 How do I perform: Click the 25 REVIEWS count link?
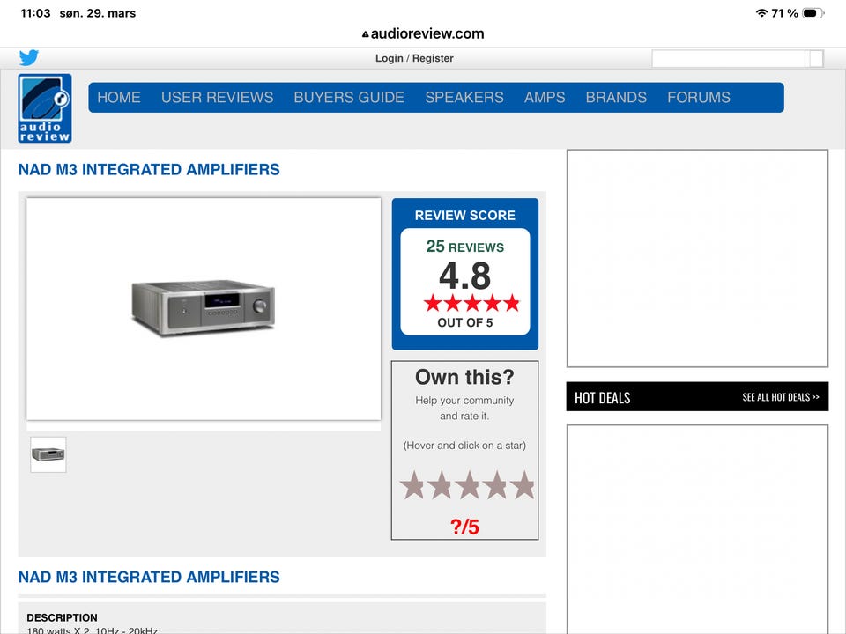coord(465,247)
